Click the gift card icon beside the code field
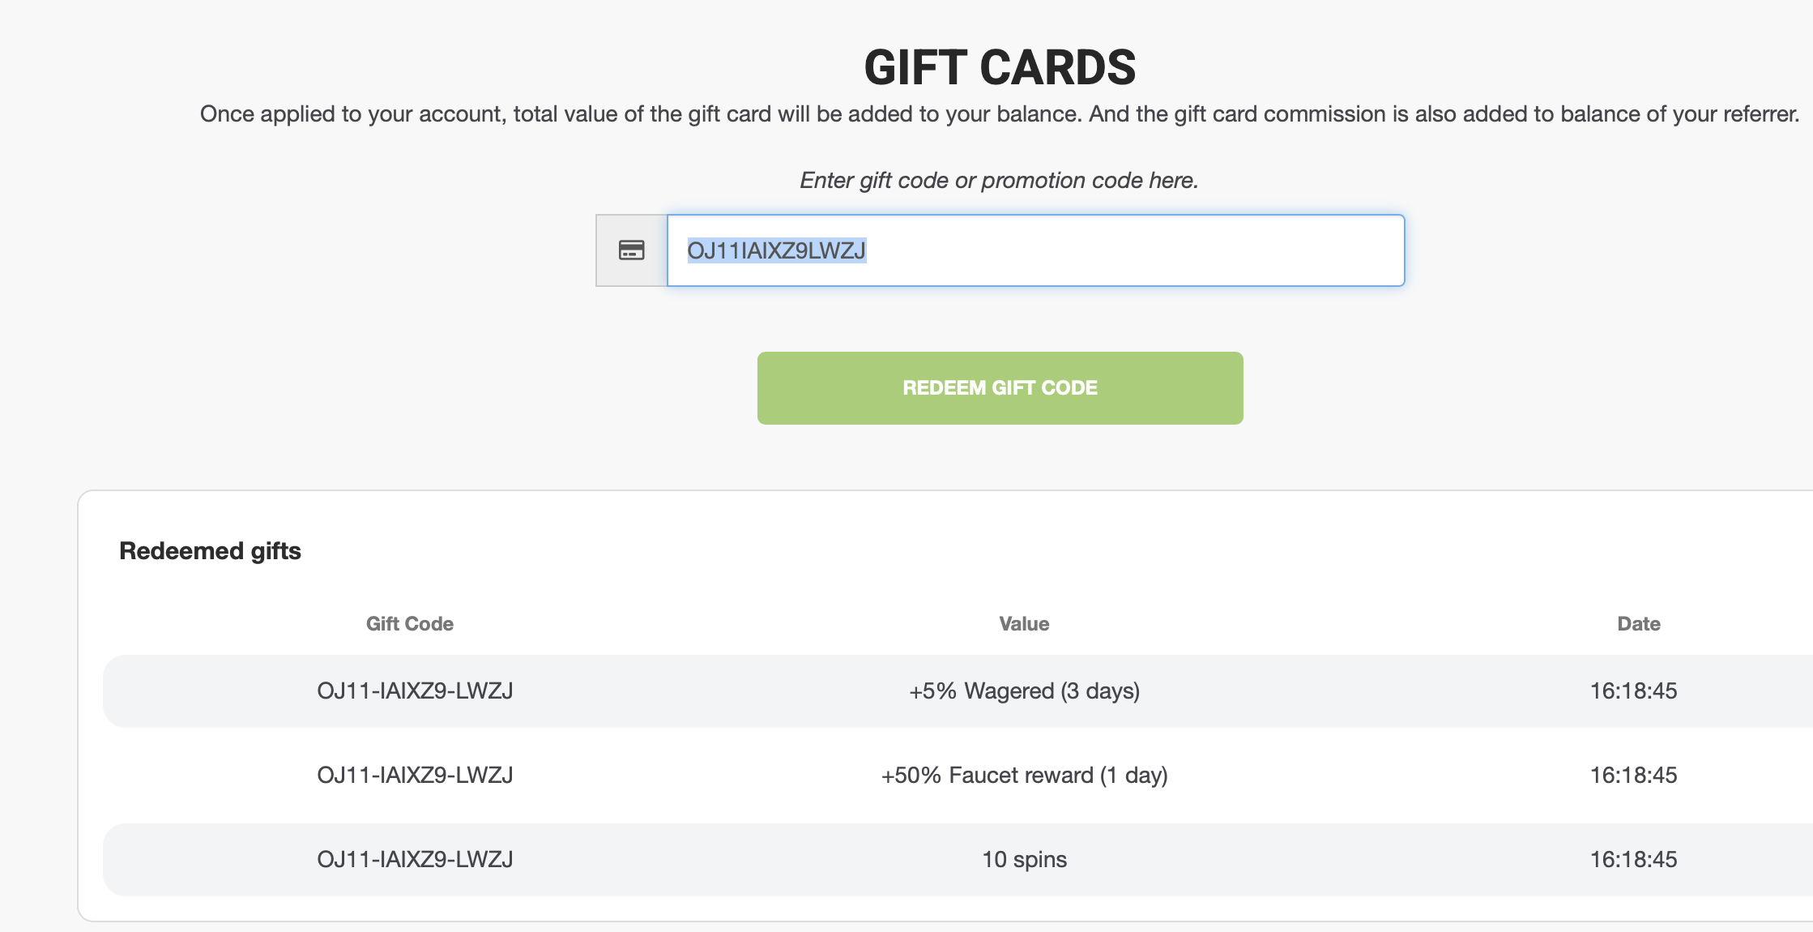 pyautogui.click(x=631, y=250)
